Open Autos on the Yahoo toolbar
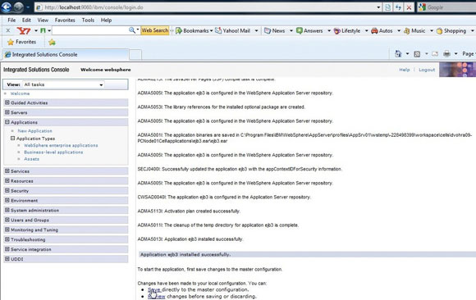 pyautogui.click(x=382, y=30)
